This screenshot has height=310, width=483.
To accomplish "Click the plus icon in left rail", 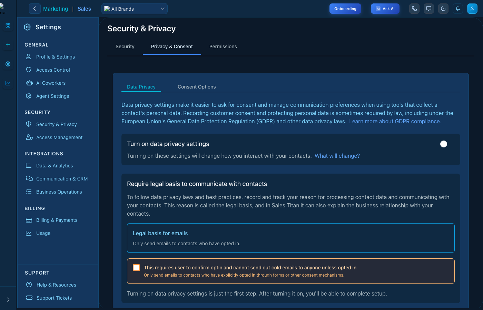I will point(8,45).
